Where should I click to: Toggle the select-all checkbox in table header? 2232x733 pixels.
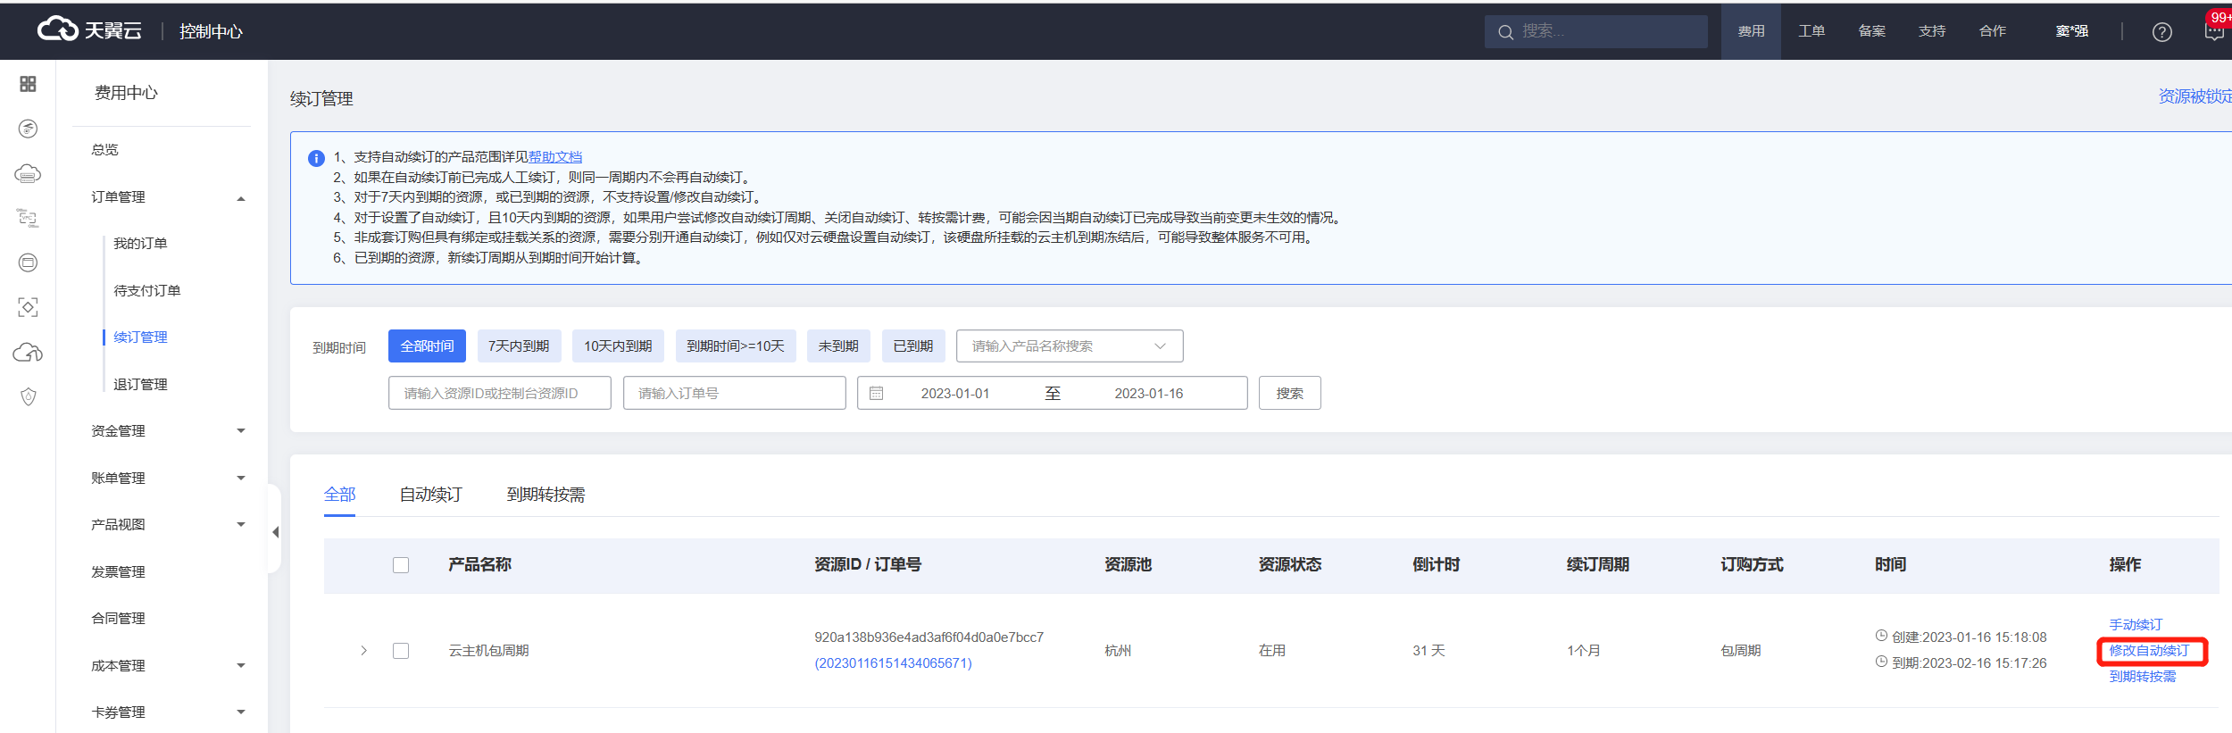[401, 565]
